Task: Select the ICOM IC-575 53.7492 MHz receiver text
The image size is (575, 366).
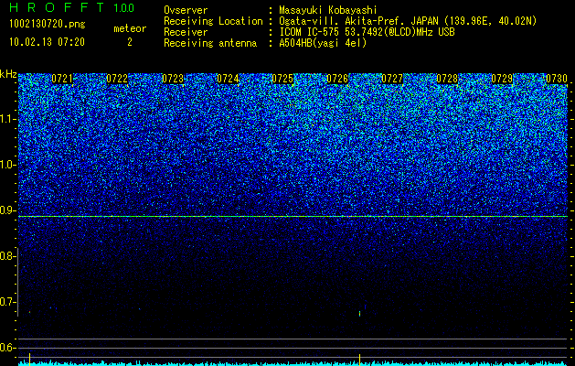Action: [367, 32]
